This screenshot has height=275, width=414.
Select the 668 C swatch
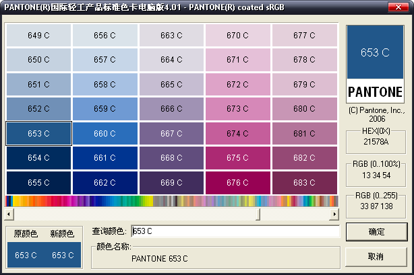pos(172,158)
